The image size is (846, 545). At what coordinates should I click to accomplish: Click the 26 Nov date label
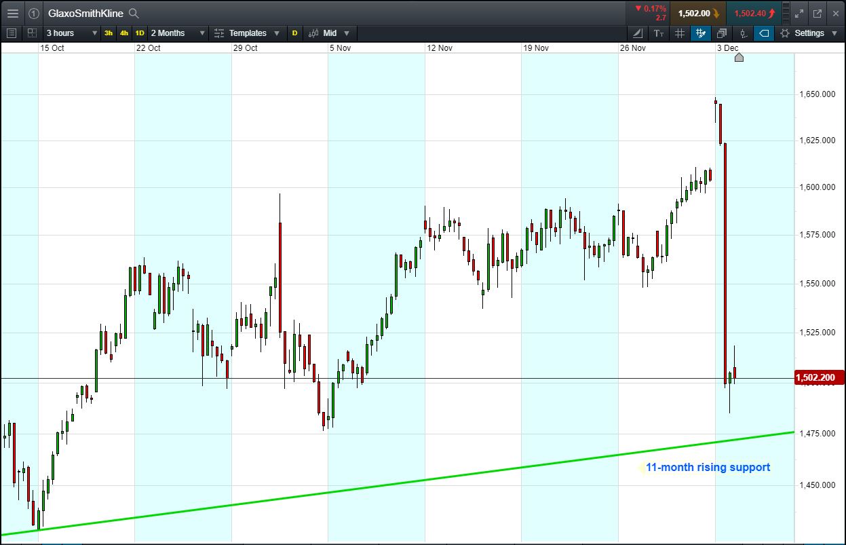(x=633, y=48)
